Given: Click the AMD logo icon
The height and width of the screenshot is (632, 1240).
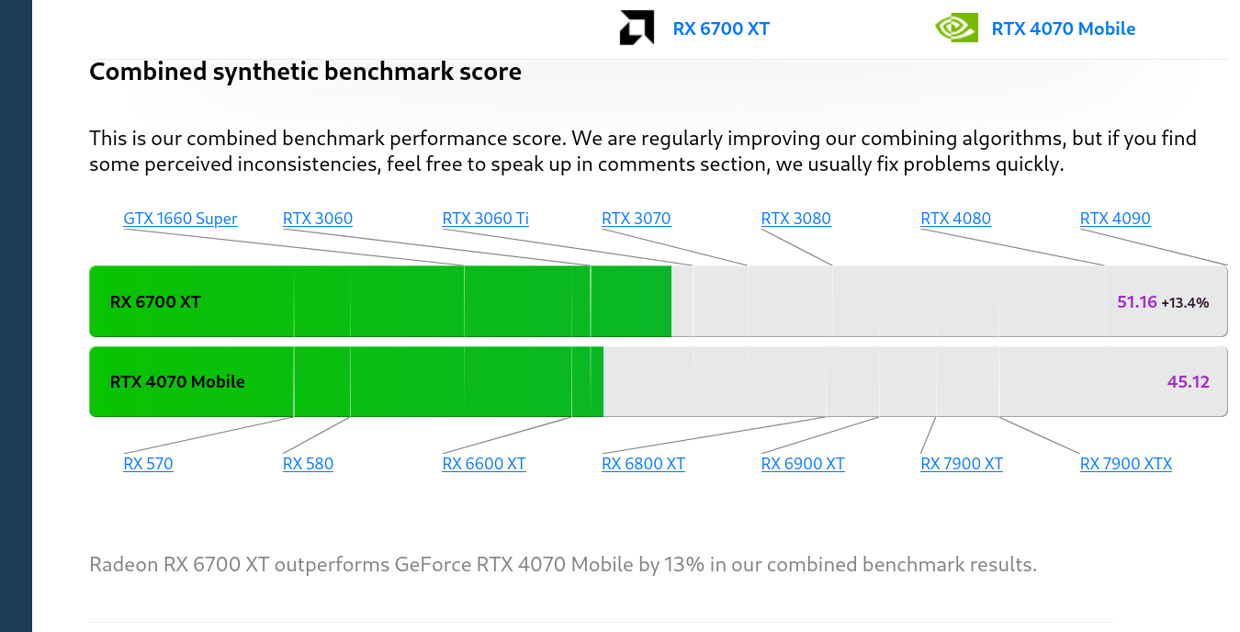Looking at the screenshot, I should tap(637, 28).
